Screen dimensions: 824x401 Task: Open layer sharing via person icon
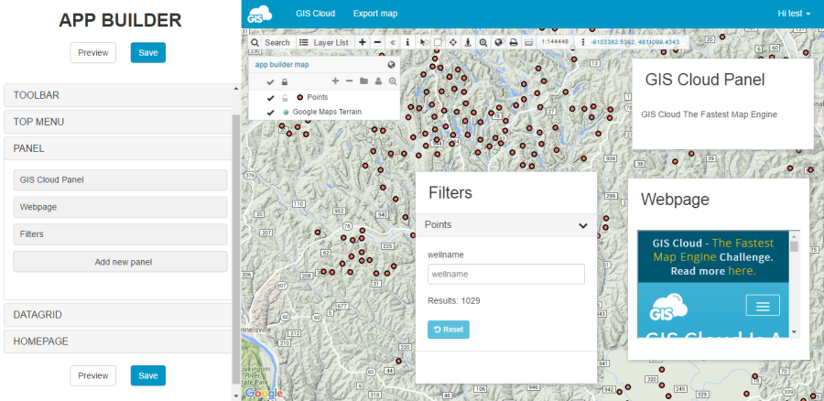(378, 81)
